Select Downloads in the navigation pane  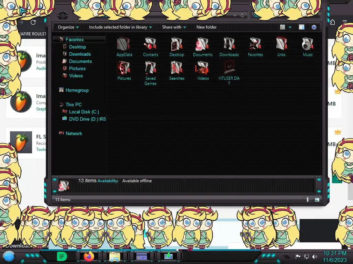80,54
